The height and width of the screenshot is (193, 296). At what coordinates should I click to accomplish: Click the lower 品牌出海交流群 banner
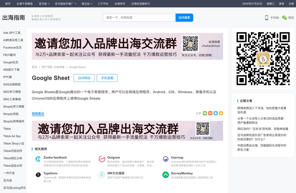pyautogui.click(x=127, y=131)
